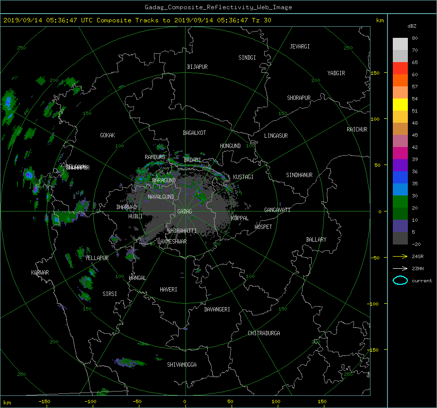Click the HUNGUND city label
Image resolution: width=437 pixels, height=408 pixels.
point(230,146)
